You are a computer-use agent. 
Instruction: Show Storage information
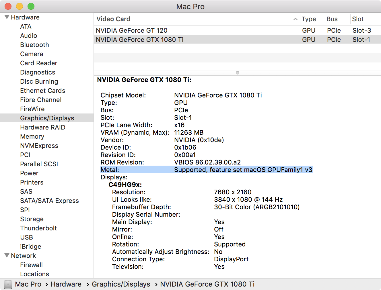[x=32, y=219]
